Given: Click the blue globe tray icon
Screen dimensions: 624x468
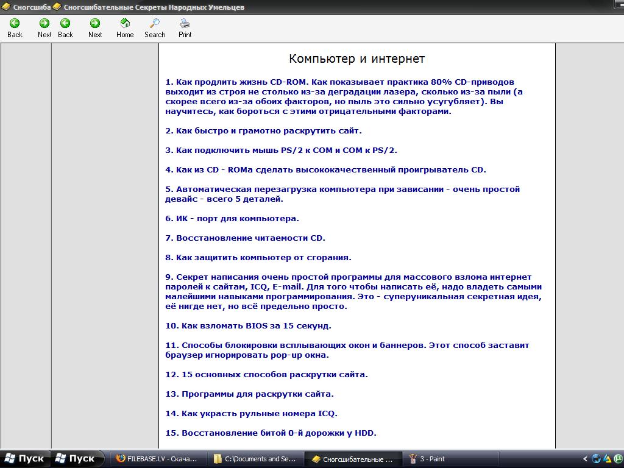Looking at the screenshot, I should click(x=596, y=459).
